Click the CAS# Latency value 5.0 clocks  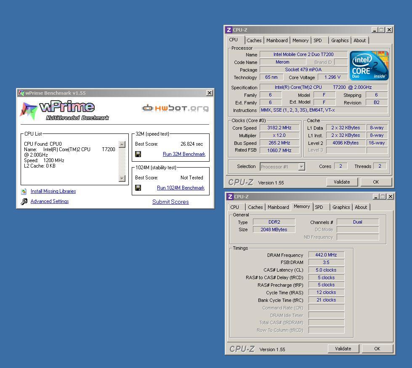click(x=326, y=270)
